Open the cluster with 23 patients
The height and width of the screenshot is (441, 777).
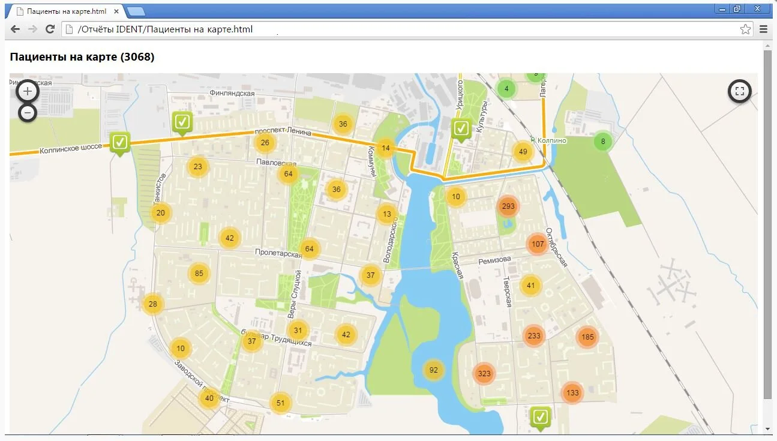click(198, 167)
